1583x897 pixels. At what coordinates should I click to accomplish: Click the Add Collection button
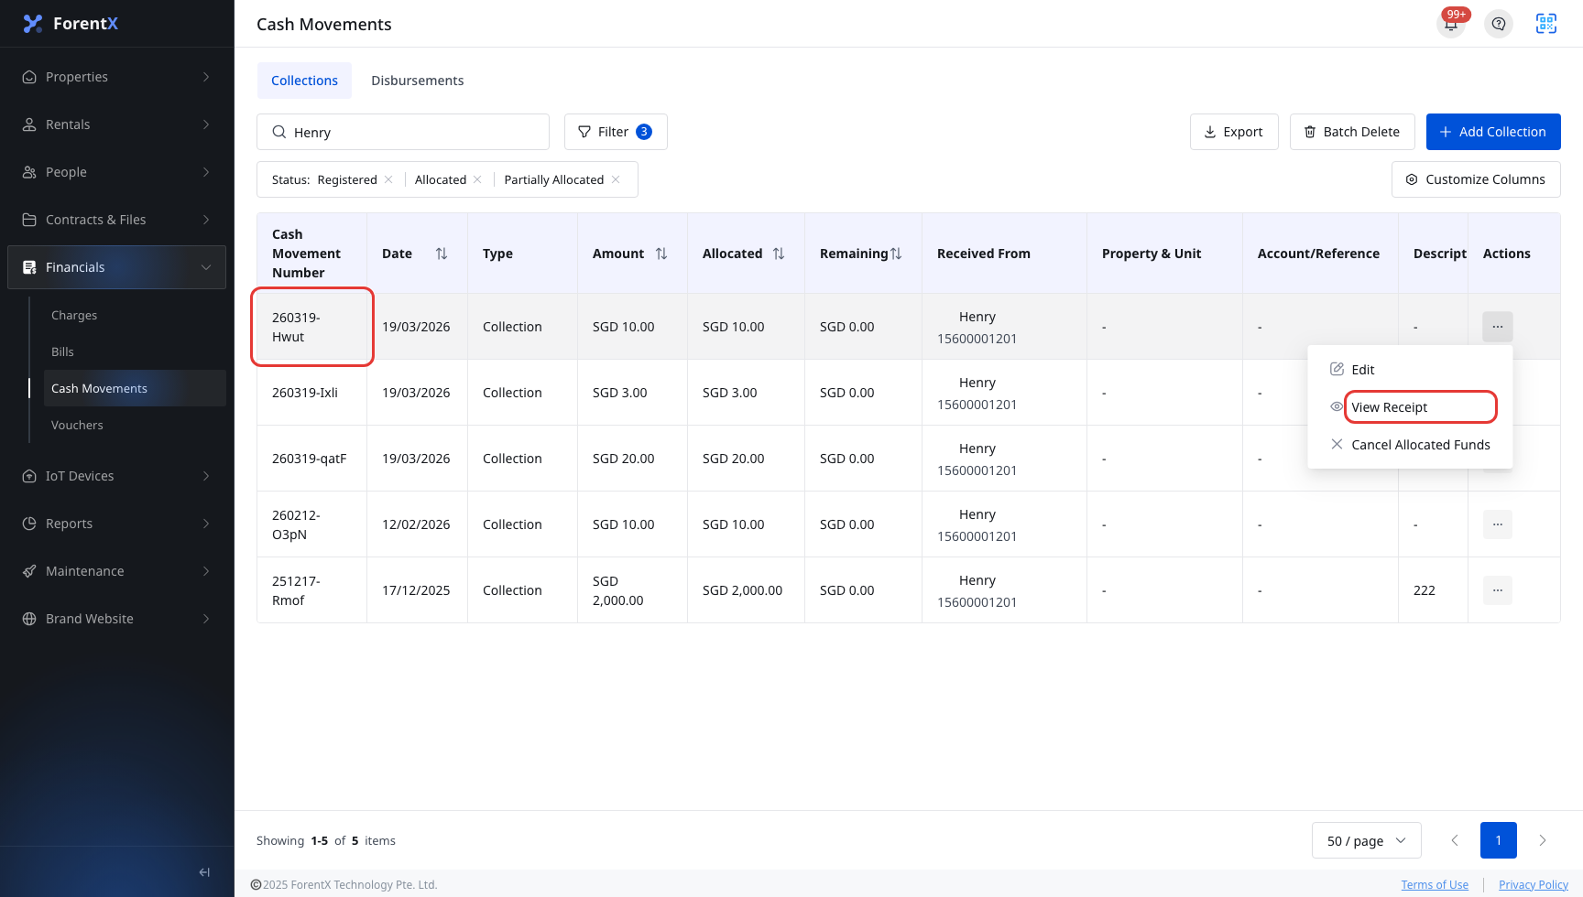pyautogui.click(x=1493, y=132)
